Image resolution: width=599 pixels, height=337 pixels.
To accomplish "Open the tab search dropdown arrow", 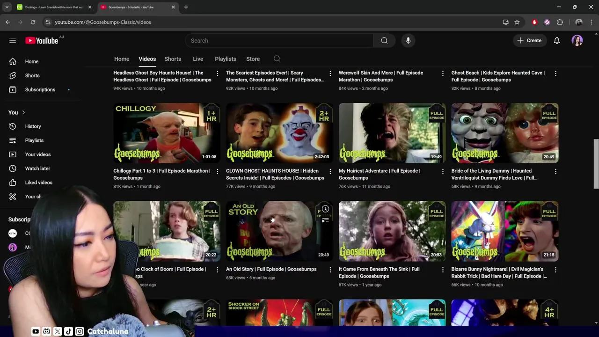I will coord(7,7).
